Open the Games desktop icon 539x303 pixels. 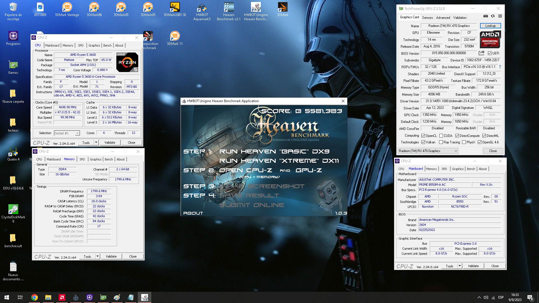13,67
